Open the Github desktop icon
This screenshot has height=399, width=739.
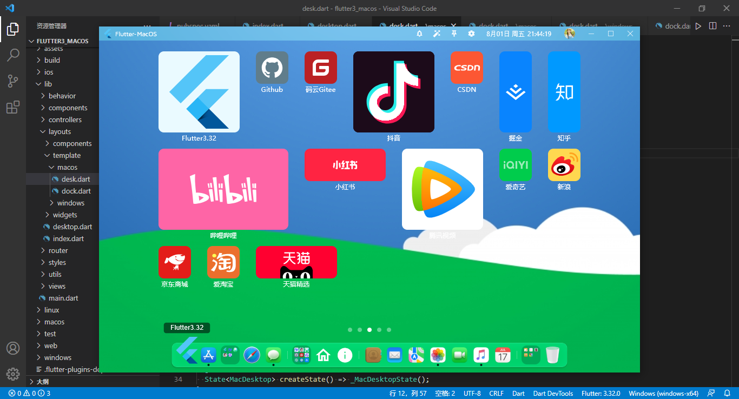[272, 68]
